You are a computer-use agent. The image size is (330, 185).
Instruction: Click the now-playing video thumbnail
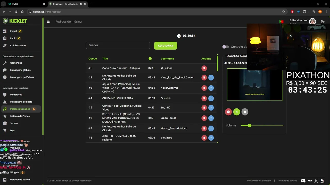coord(254,85)
